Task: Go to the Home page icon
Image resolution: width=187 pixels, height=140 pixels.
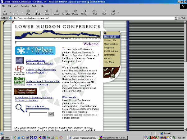Action: click(x=46, y=12)
